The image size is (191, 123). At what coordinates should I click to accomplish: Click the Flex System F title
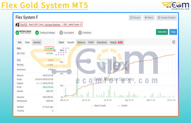tap(27, 17)
